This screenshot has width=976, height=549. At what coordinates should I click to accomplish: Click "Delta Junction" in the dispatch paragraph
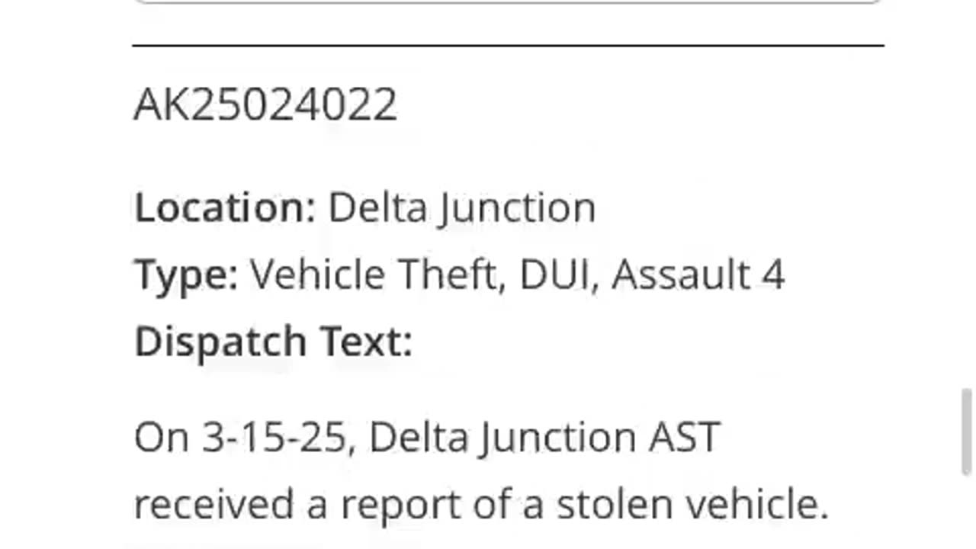pyautogui.click(x=502, y=438)
